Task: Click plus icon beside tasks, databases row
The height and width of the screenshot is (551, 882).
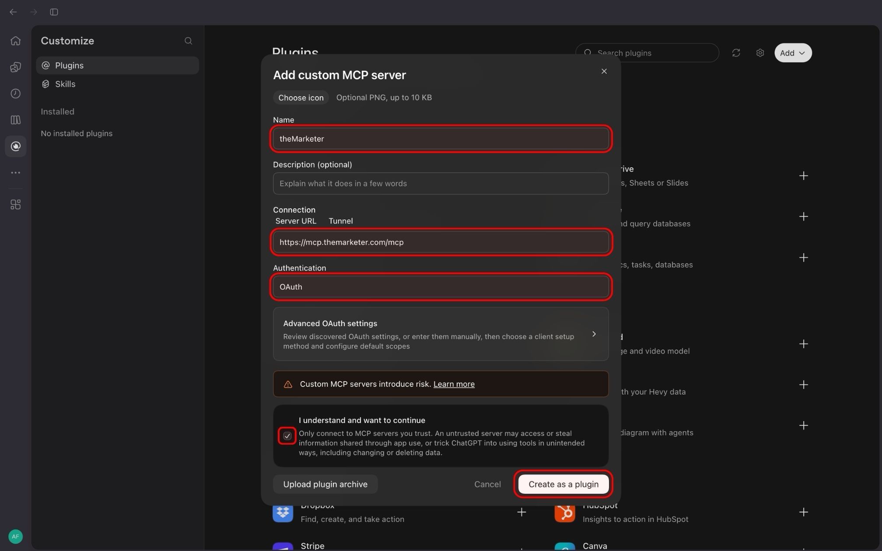Action: tap(803, 258)
